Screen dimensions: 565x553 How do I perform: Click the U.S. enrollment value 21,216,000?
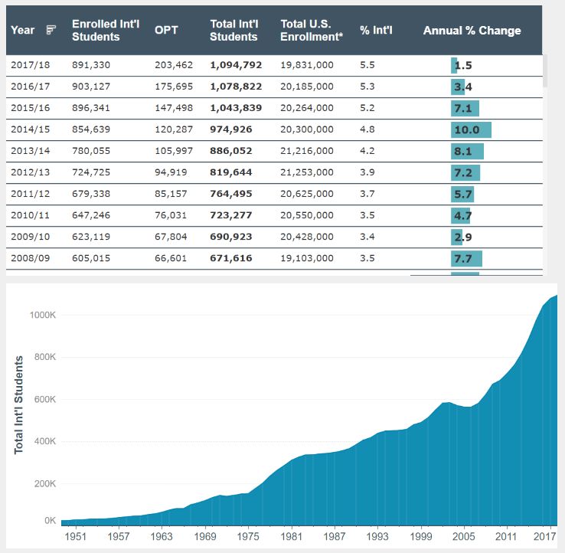coord(307,151)
